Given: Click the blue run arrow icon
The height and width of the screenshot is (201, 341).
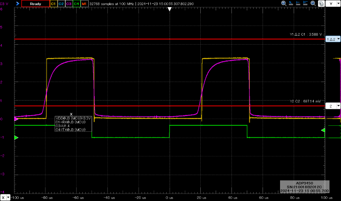Looking at the screenshot, I should tap(17, 4).
